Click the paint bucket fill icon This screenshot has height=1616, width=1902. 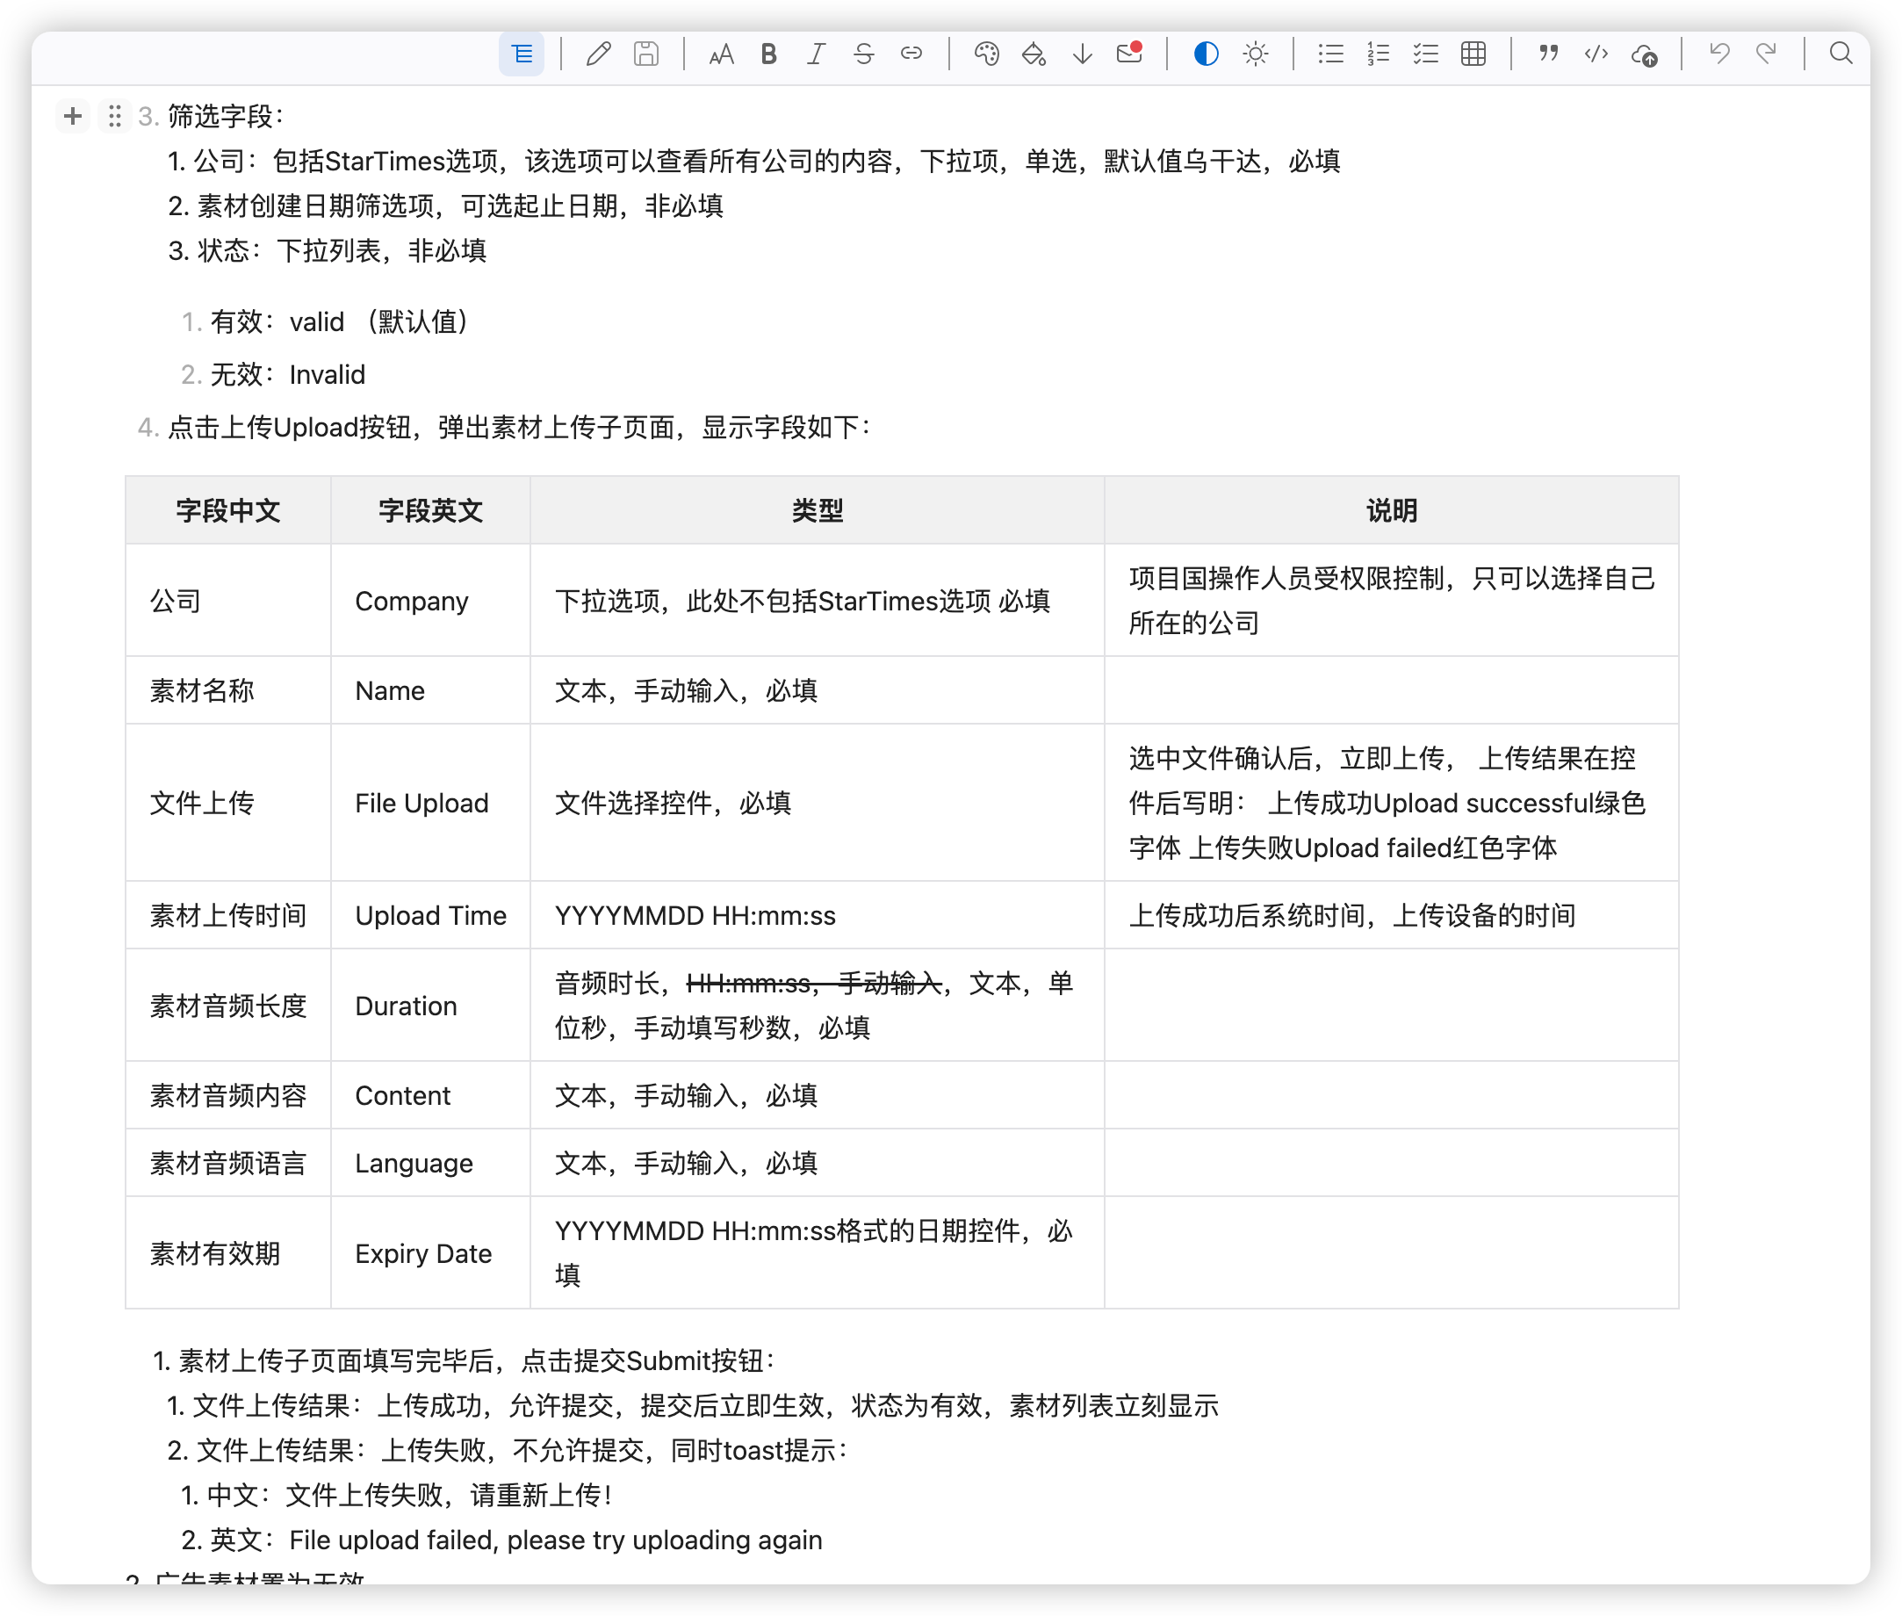coord(1034,54)
